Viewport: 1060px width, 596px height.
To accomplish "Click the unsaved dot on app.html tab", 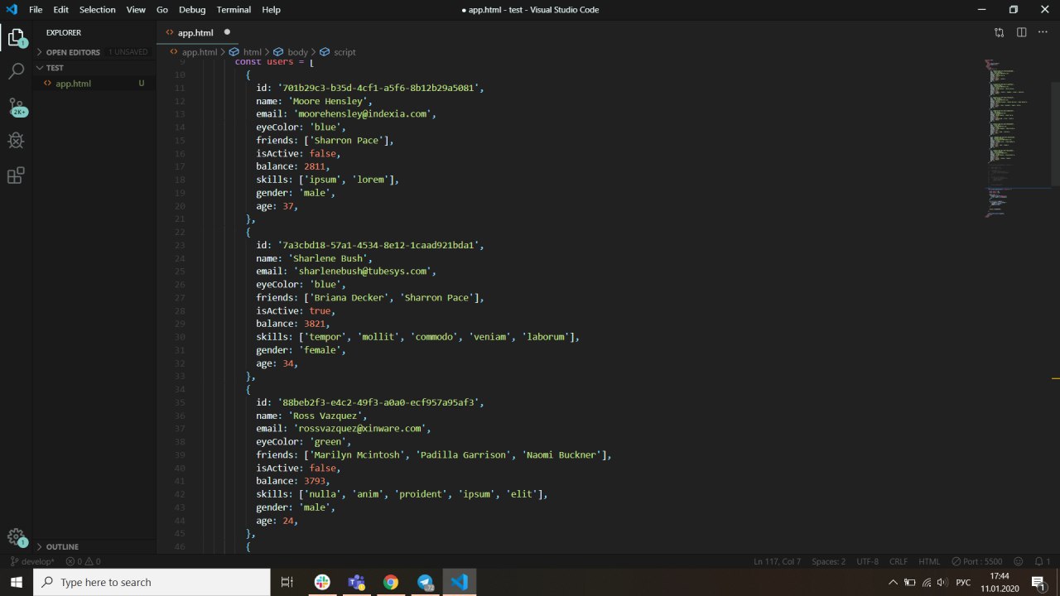I will coord(227,32).
